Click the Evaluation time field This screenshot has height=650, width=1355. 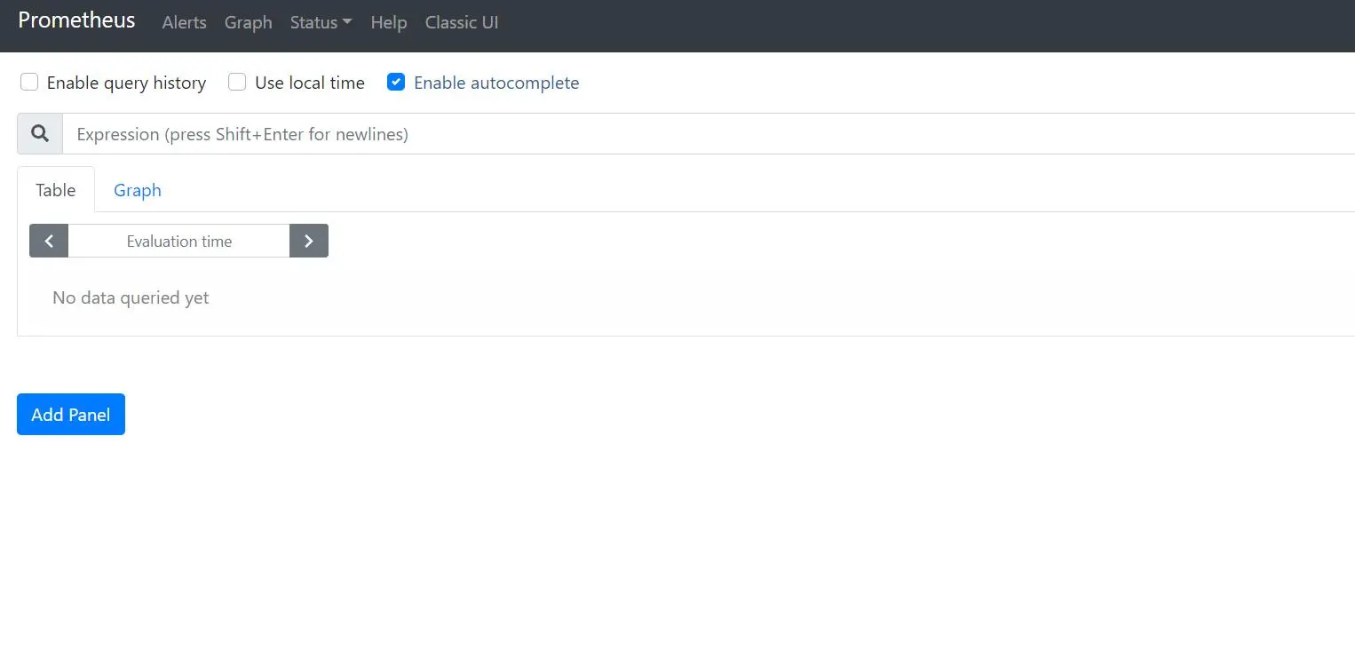[x=179, y=241]
